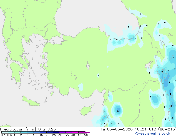Click the '25' label on the legend scale
Image resolution: width=176 pixels, height=136 pixels.
[54, 135]
